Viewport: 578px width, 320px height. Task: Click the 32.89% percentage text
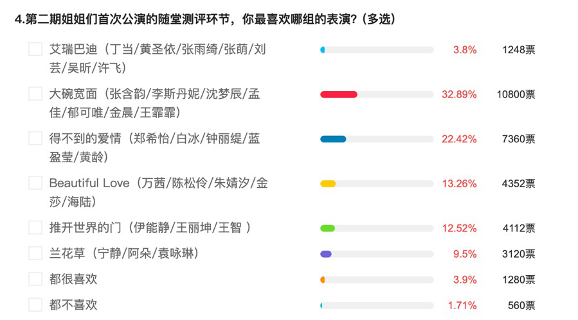[459, 94]
